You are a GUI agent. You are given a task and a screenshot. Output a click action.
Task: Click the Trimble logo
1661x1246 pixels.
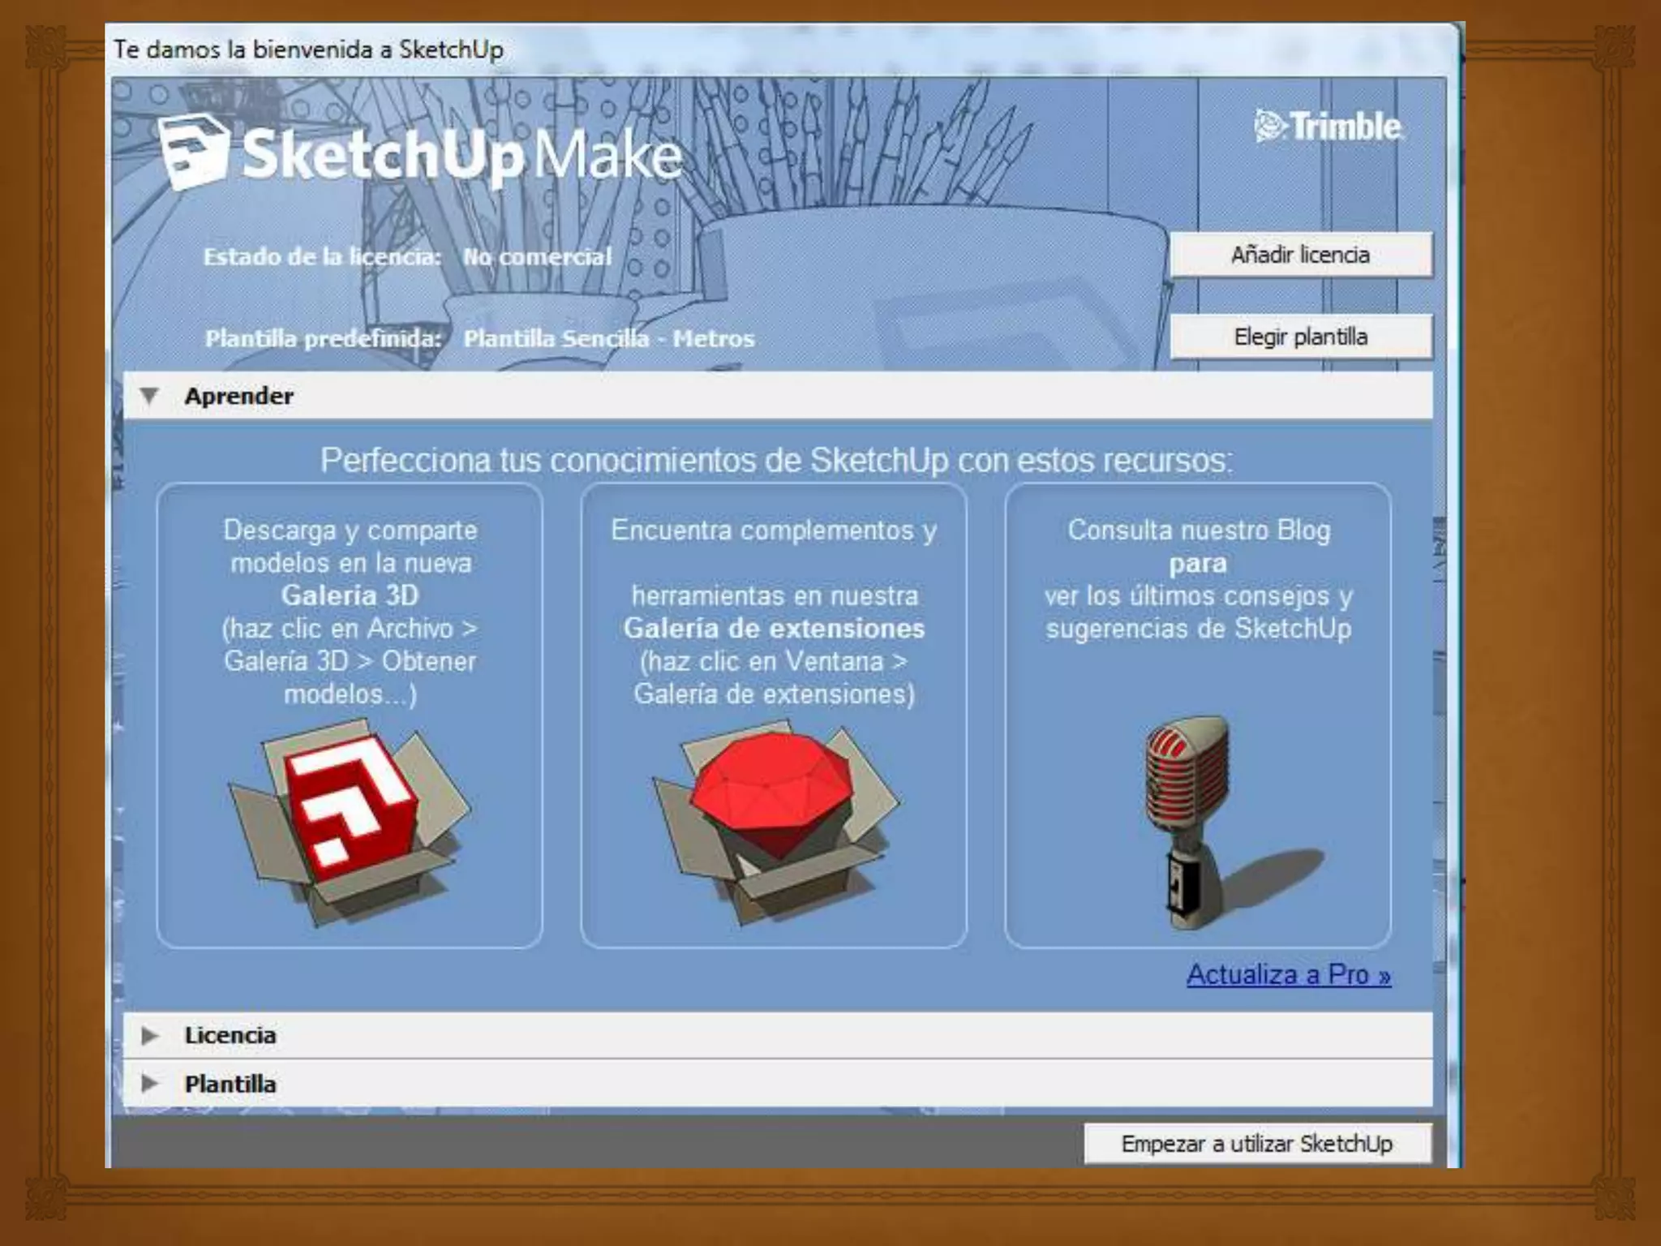point(1328,127)
